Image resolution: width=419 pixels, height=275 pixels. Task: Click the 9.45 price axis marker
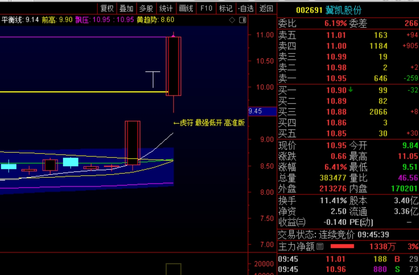pos(262,111)
